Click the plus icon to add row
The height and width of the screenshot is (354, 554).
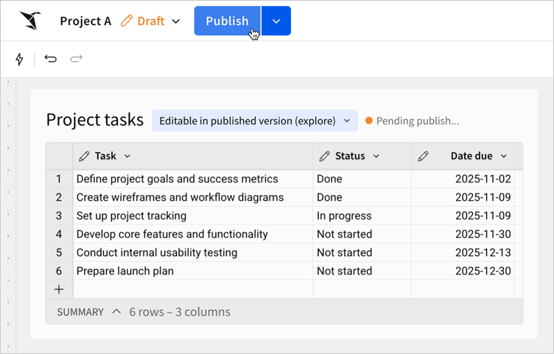pos(59,289)
